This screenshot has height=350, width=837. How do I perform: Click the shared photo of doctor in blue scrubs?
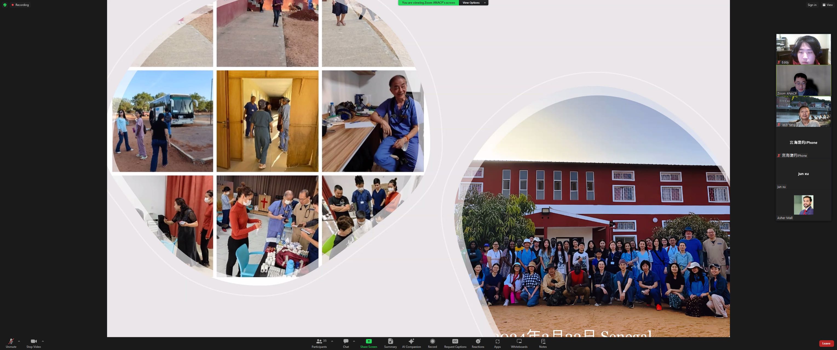click(x=373, y=121)
